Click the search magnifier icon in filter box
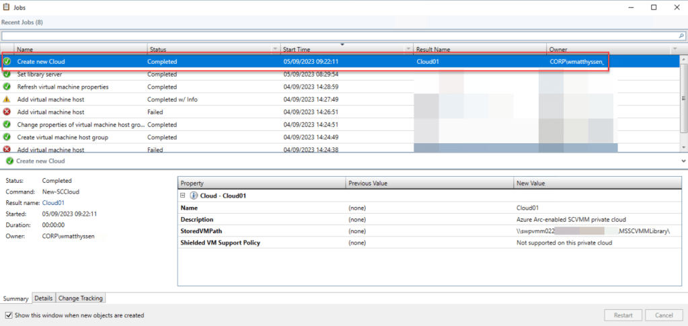The height and width of the screenshot is (326, 688). click(681, 36)
